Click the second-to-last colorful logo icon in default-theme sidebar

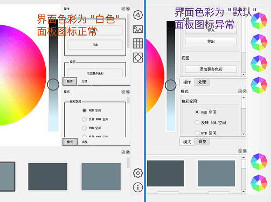pos(259,162)
